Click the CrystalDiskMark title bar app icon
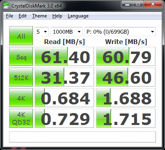The width and height of the screenshot is (165, 150). click(6, 6)
